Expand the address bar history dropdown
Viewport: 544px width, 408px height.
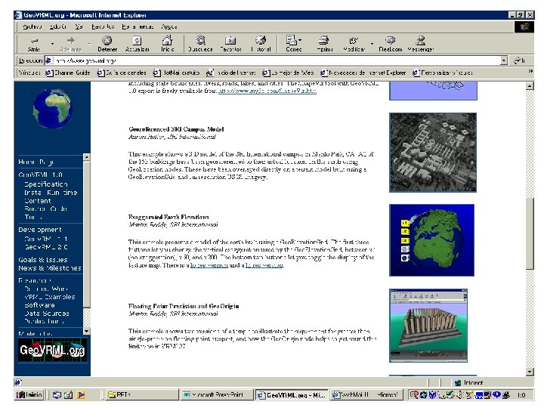[x=504, y=60]
